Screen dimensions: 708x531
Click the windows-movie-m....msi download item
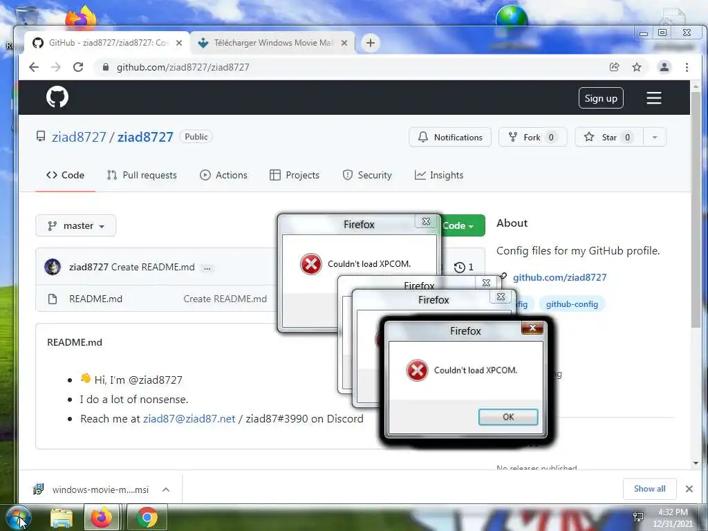pos(100,490)
